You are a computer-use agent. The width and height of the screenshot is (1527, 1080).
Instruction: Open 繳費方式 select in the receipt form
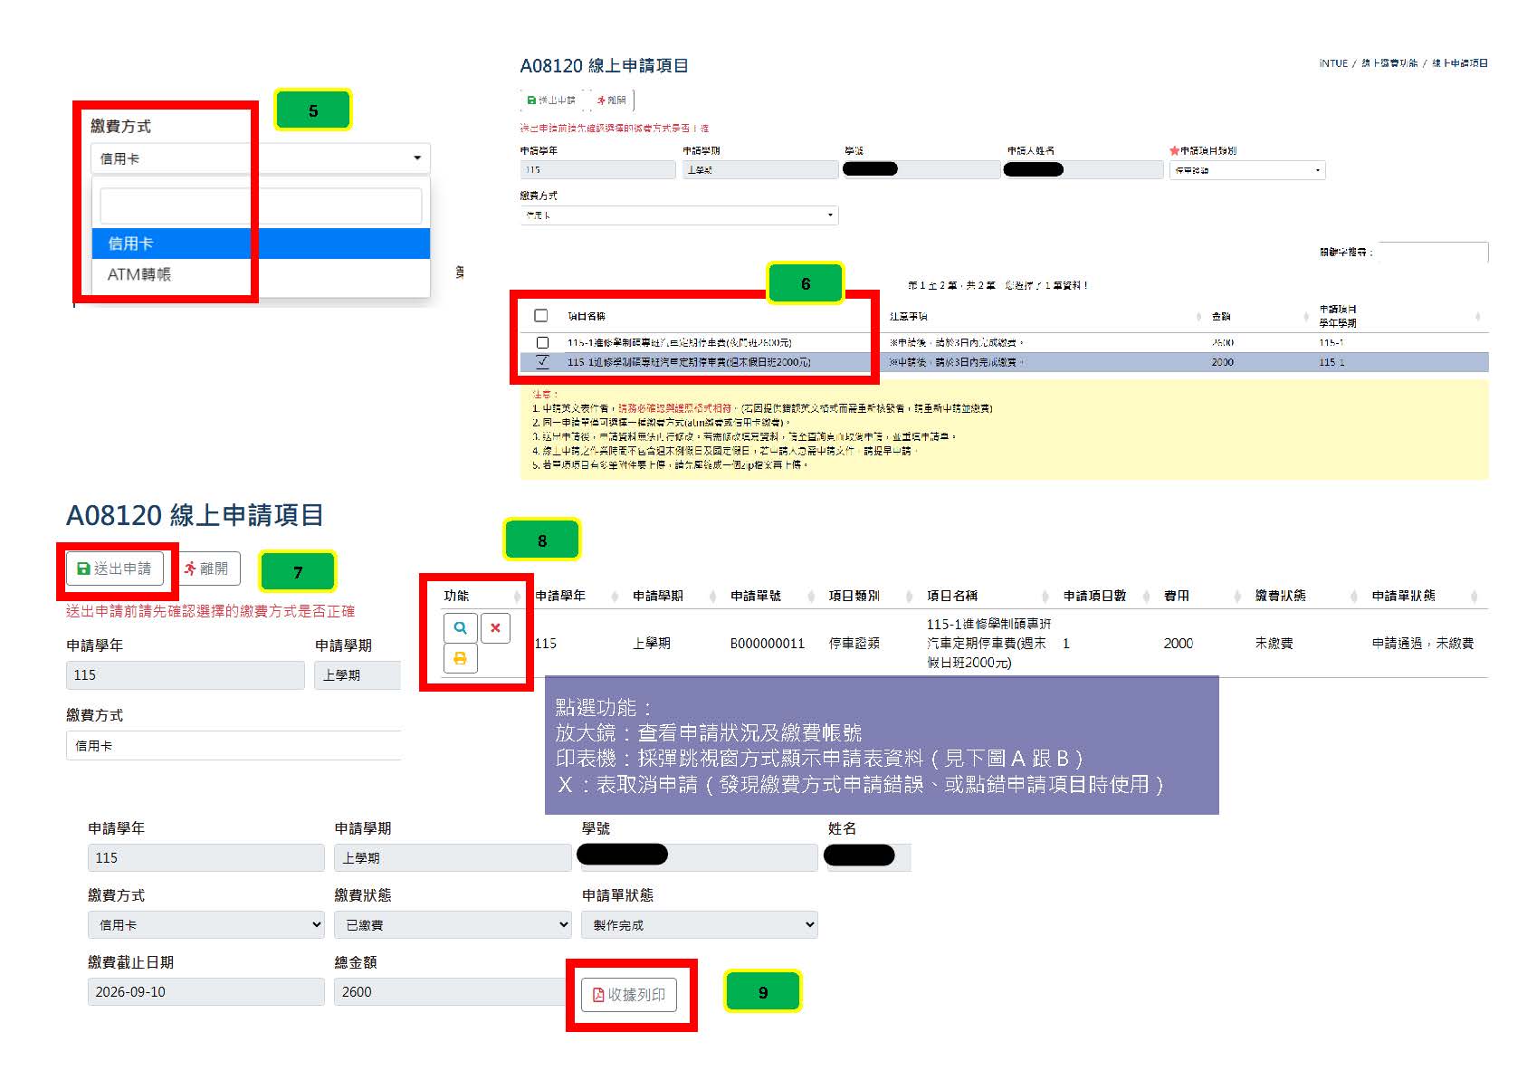point(205,925)
